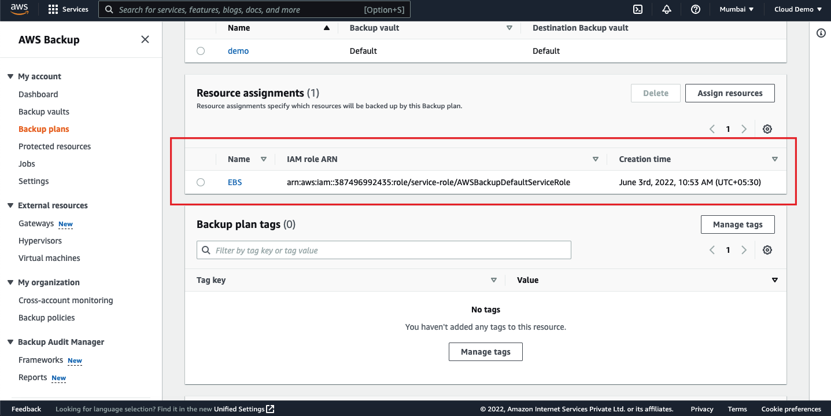The height and width of the screenshot is (416, 831).
Task: Close the AWS Backup sidebar
Action: click(x=145, y=39)
